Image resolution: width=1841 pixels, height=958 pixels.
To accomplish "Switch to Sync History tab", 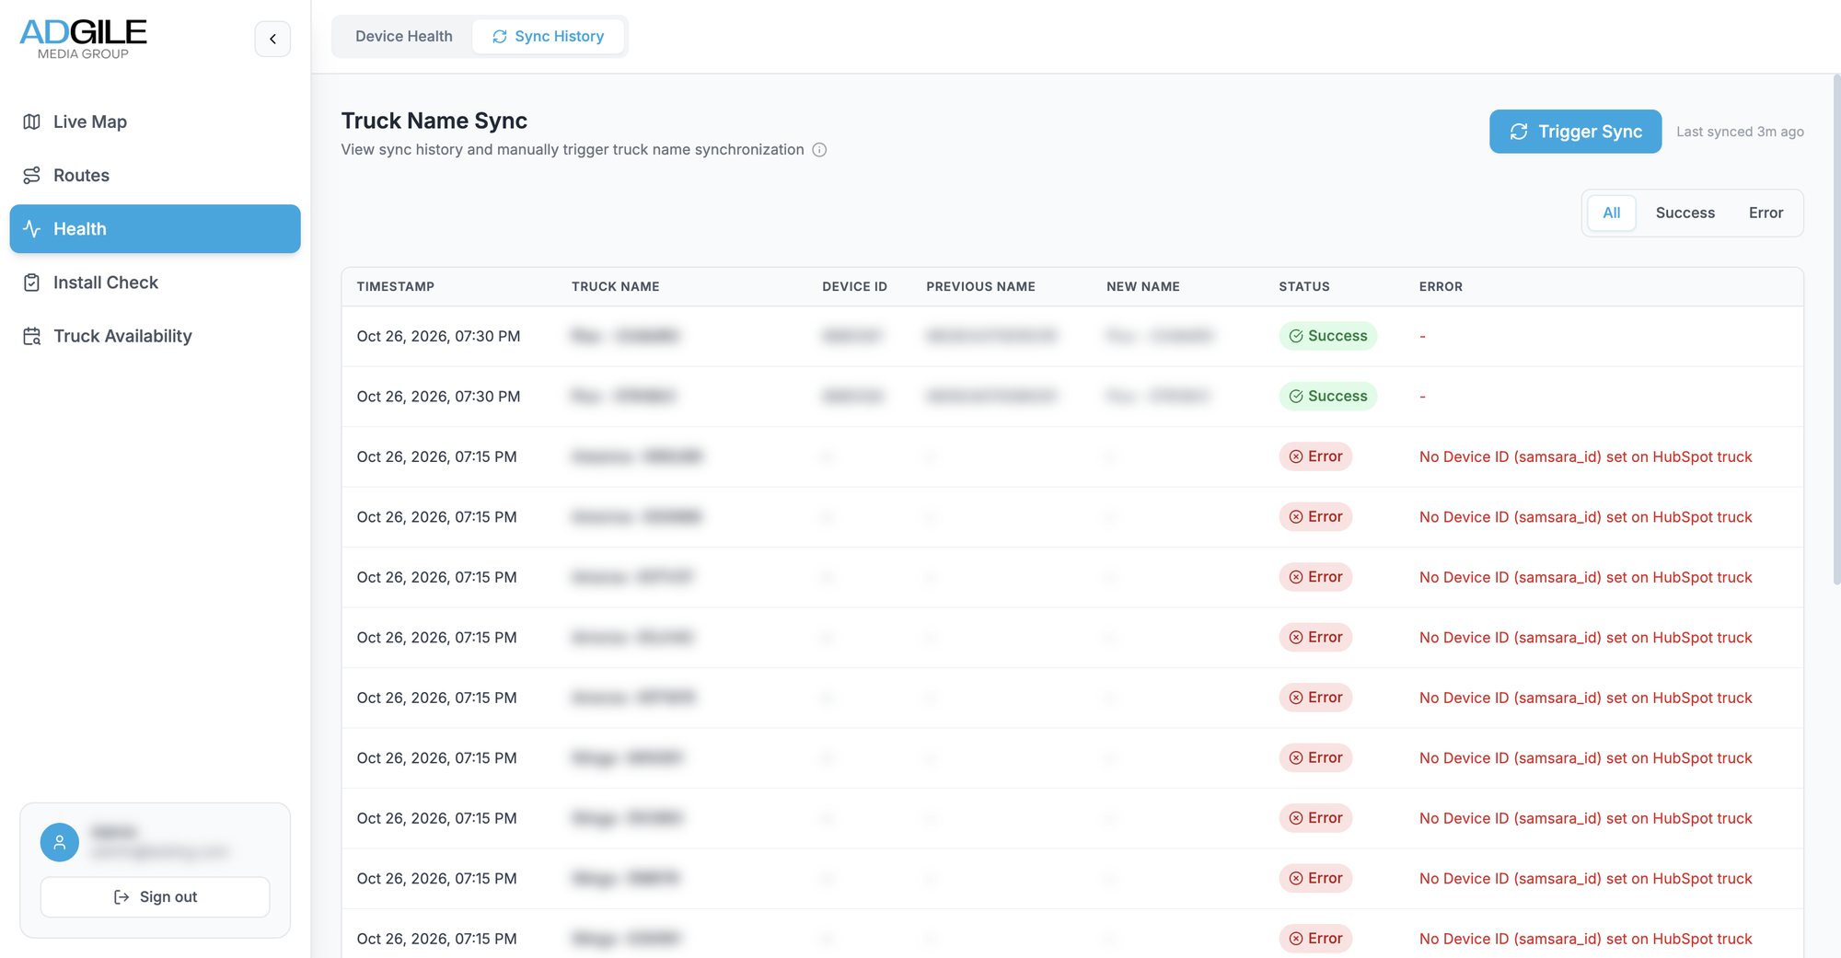I will coord(548,36).
